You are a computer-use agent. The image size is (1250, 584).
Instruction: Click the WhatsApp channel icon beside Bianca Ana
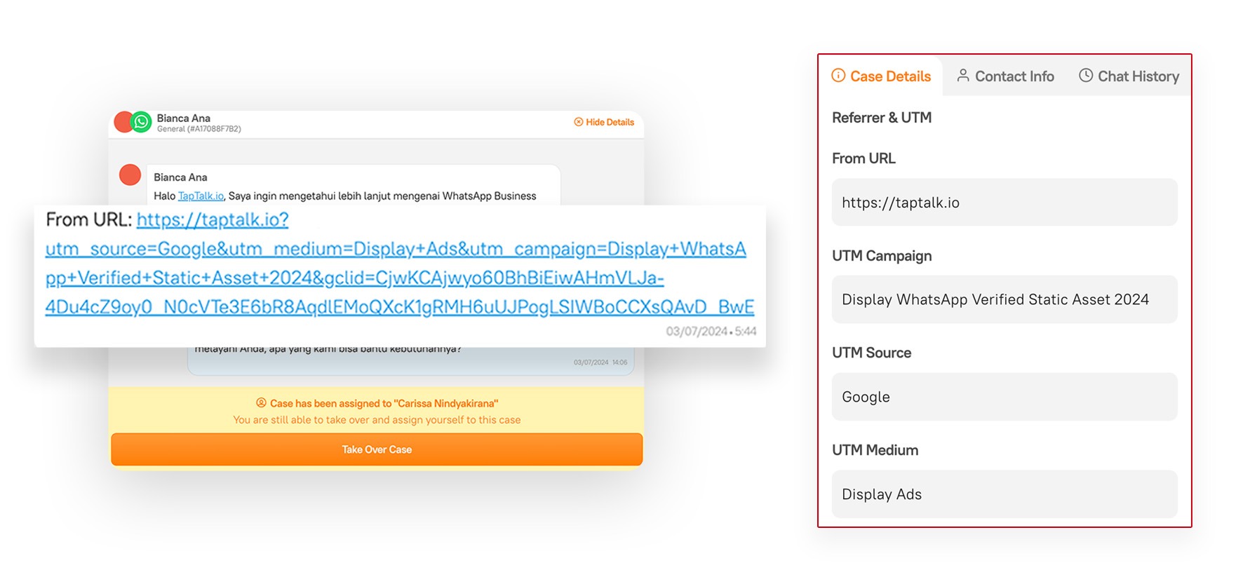tap(141, 122)
